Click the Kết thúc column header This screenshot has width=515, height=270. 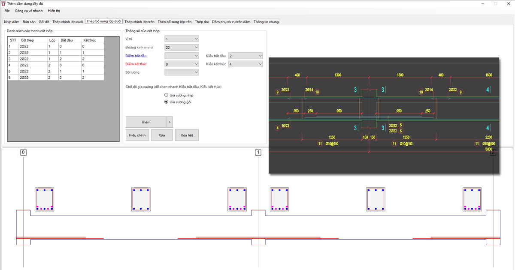pyautogui.click(x=93, y=40)
